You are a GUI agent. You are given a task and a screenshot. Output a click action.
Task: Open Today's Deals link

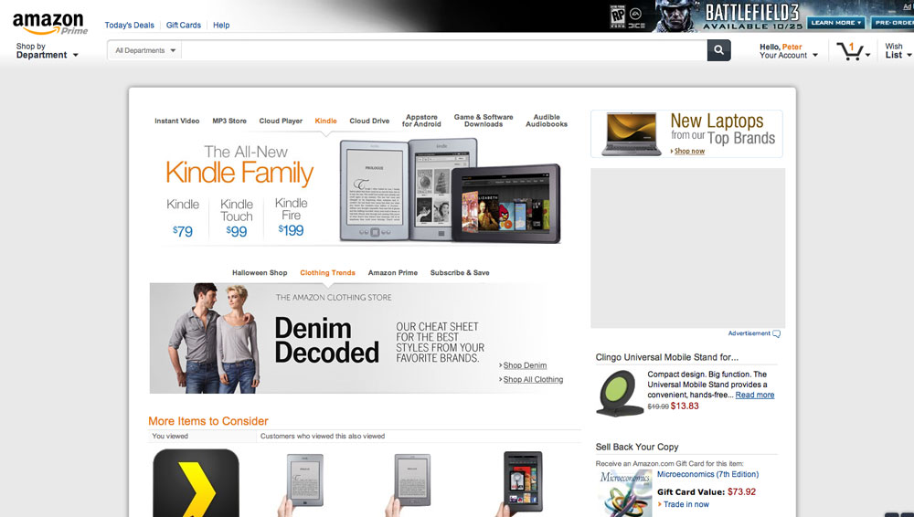point(130,25)
